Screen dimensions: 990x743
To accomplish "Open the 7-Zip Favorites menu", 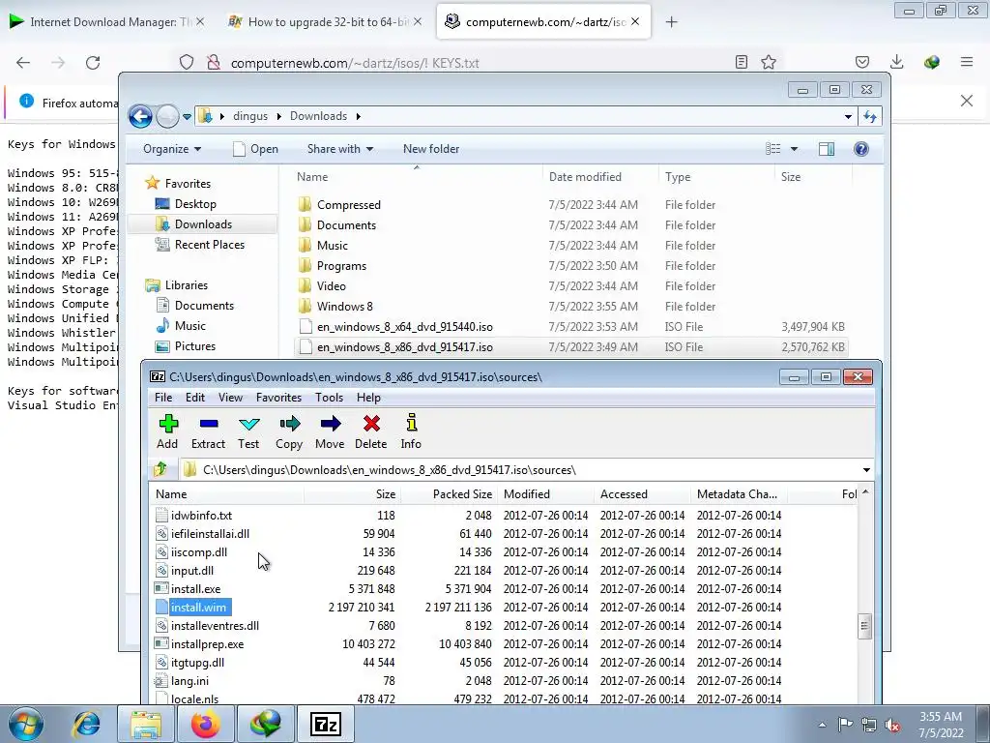I will click(x=278, y=398).
